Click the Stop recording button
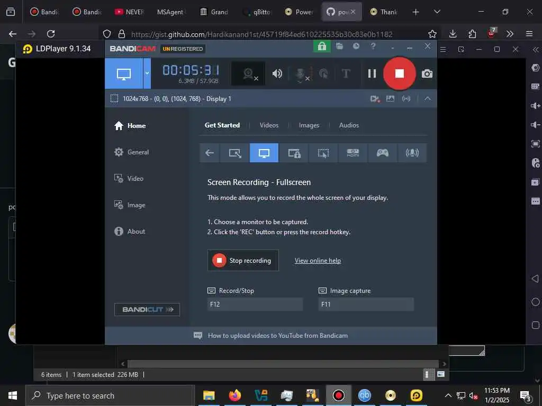The width and height of the screenshot is (542, 406). pyautogui.click(x=243, y=261)
